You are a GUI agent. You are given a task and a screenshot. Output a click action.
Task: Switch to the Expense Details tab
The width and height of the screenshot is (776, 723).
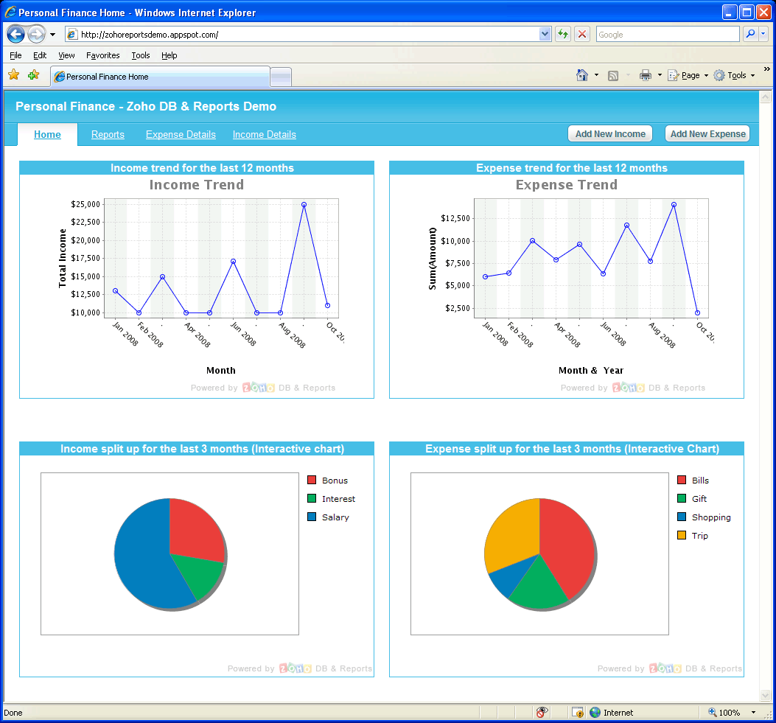point(181,135)
